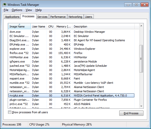Click the Desktop Window Manager description
Image resolution: width=151 pixels, height=129 pixels.
pyautogui.click(x=89, y=32)
